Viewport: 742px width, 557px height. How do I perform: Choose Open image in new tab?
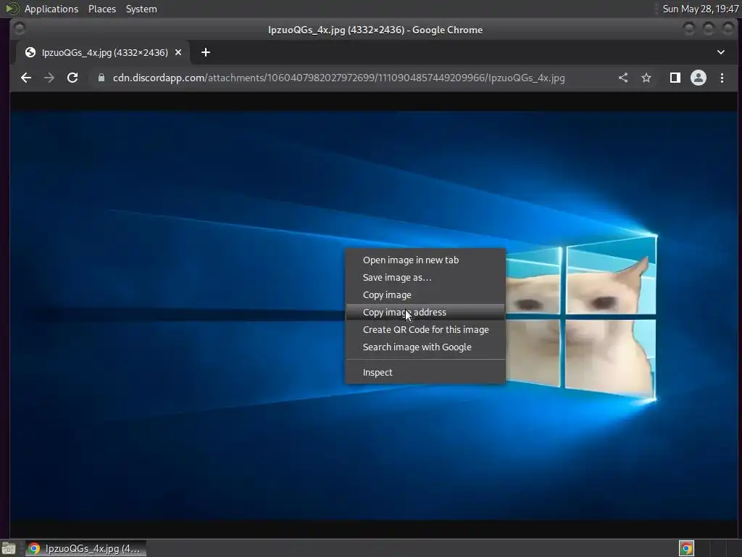[x=425, y=260]
